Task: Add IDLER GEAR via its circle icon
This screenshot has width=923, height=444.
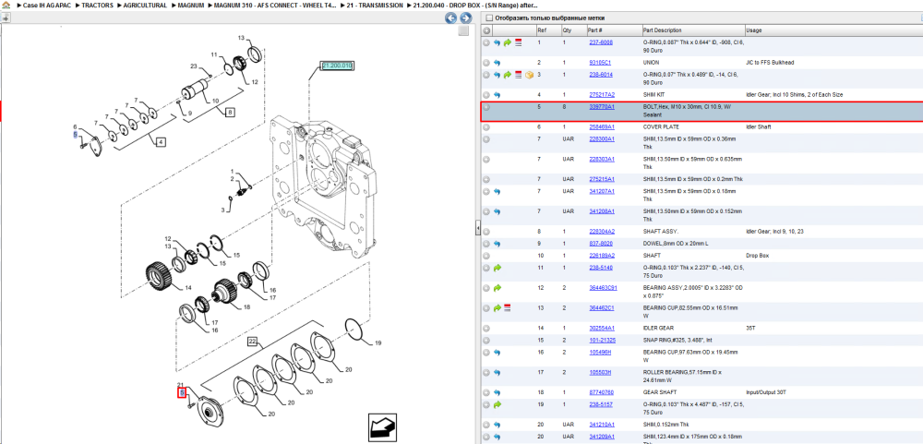Action: (486, 328)
